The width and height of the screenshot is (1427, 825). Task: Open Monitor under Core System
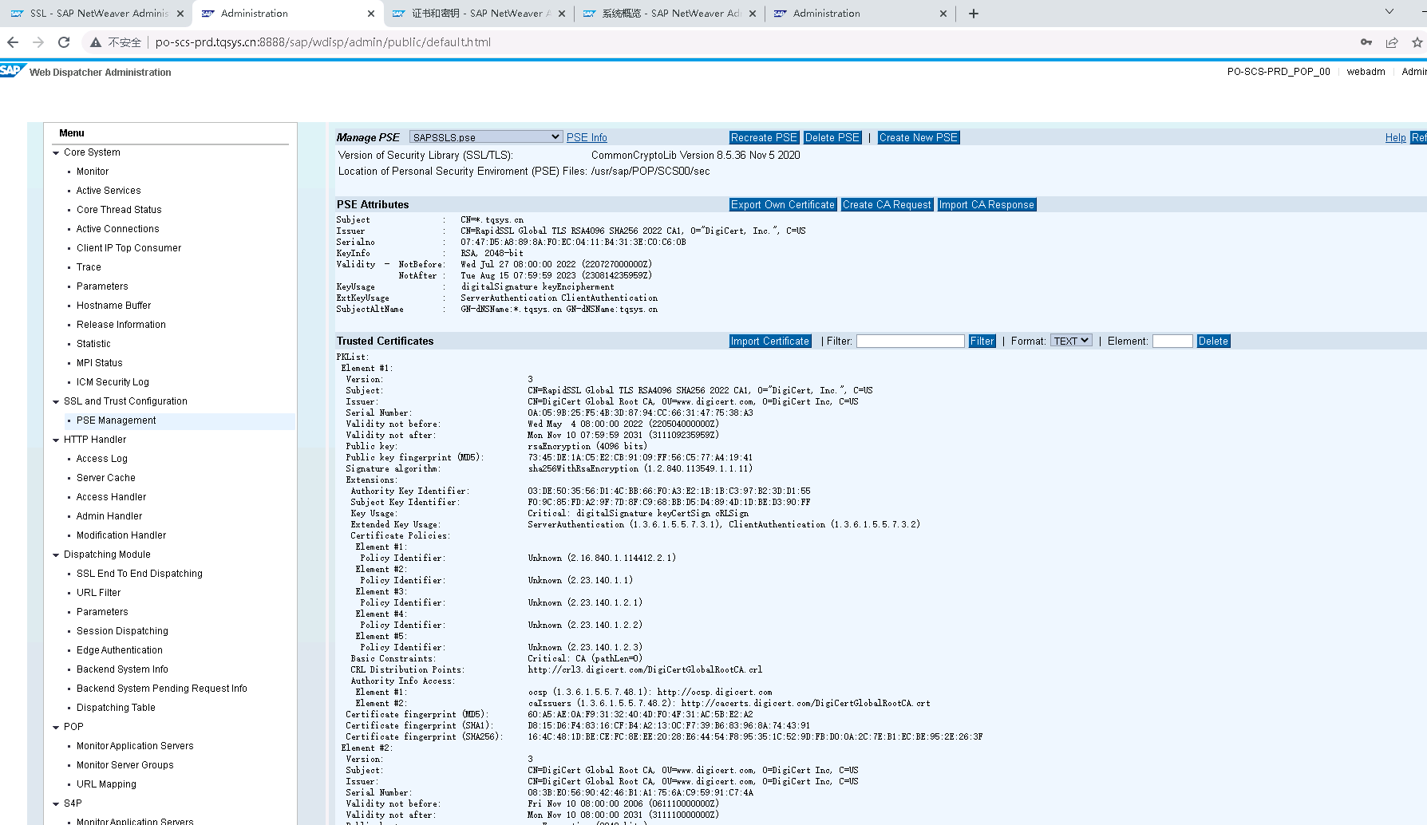tap(93, 172)
